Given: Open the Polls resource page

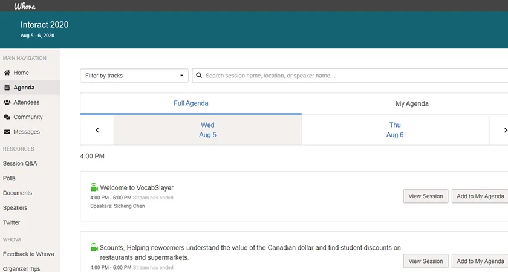Looking at the screenshot, I should [9, 178].
